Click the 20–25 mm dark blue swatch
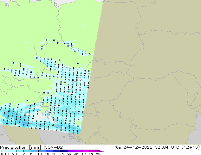The width and height of the screenshot is (201, 155). (x=56, y=151)
